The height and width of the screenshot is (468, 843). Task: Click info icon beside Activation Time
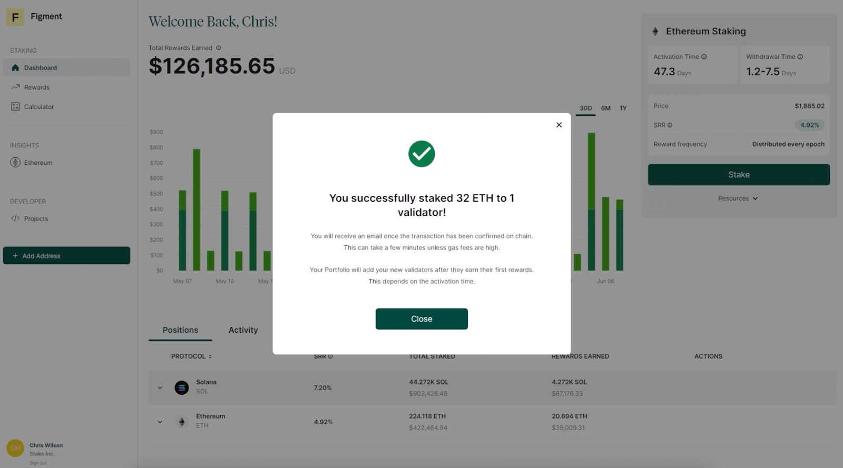click(704, 57)
